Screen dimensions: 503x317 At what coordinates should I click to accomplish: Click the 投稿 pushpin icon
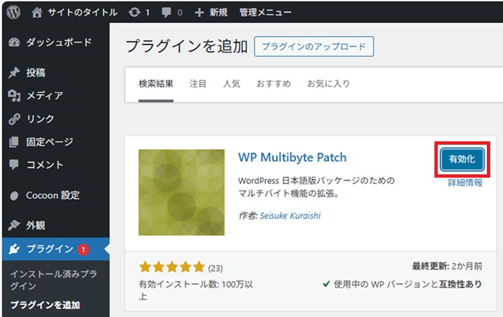(x=14, y=73)
